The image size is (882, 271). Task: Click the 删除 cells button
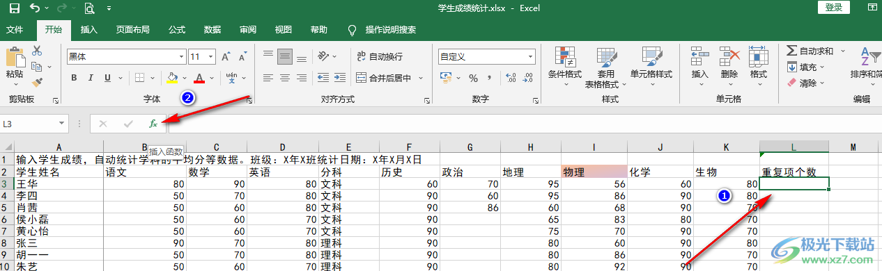tap(729, 67)
